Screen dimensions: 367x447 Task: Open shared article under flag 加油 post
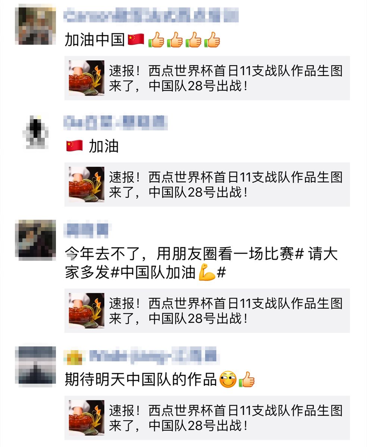(207, 185)
